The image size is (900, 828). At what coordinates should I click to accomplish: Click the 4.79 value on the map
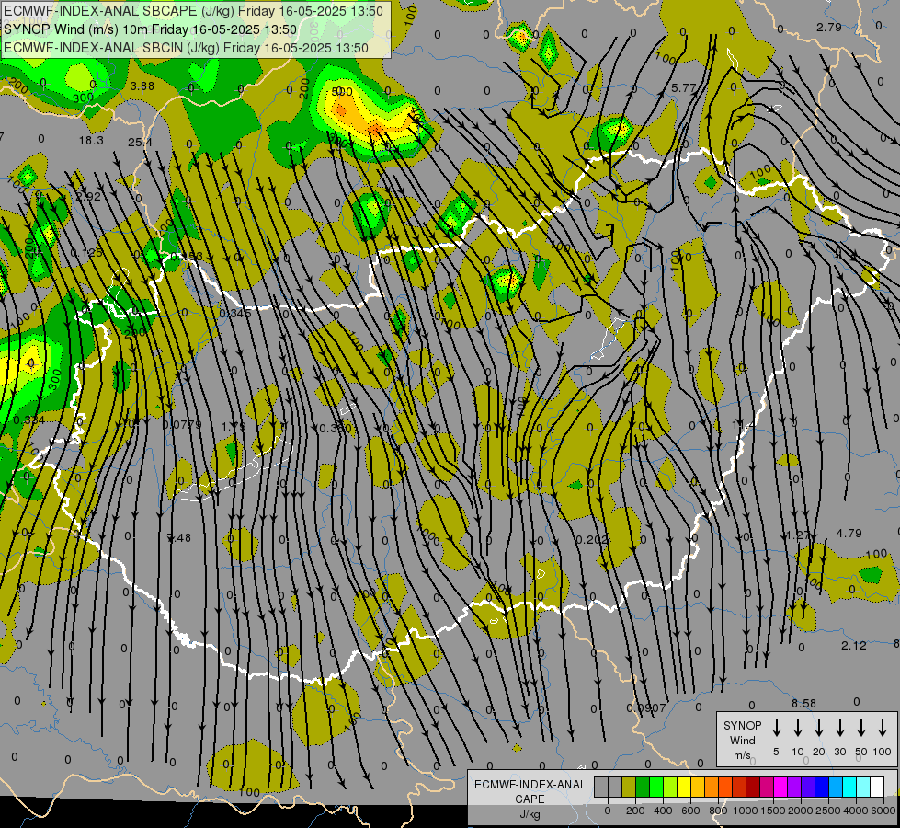[x=849, y=534]
